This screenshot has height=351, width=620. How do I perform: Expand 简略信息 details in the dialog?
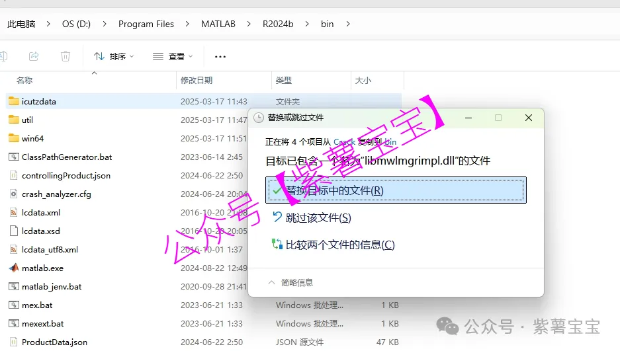click(x=291, y=282)
